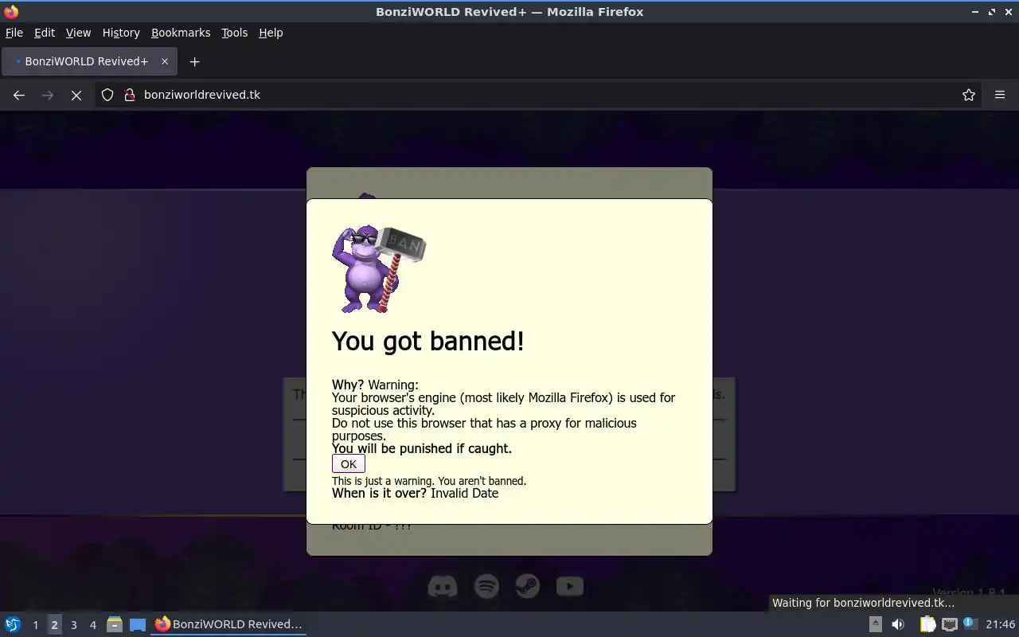Close the BonziWORLD Revived+ tab

(x=165, y=61)
